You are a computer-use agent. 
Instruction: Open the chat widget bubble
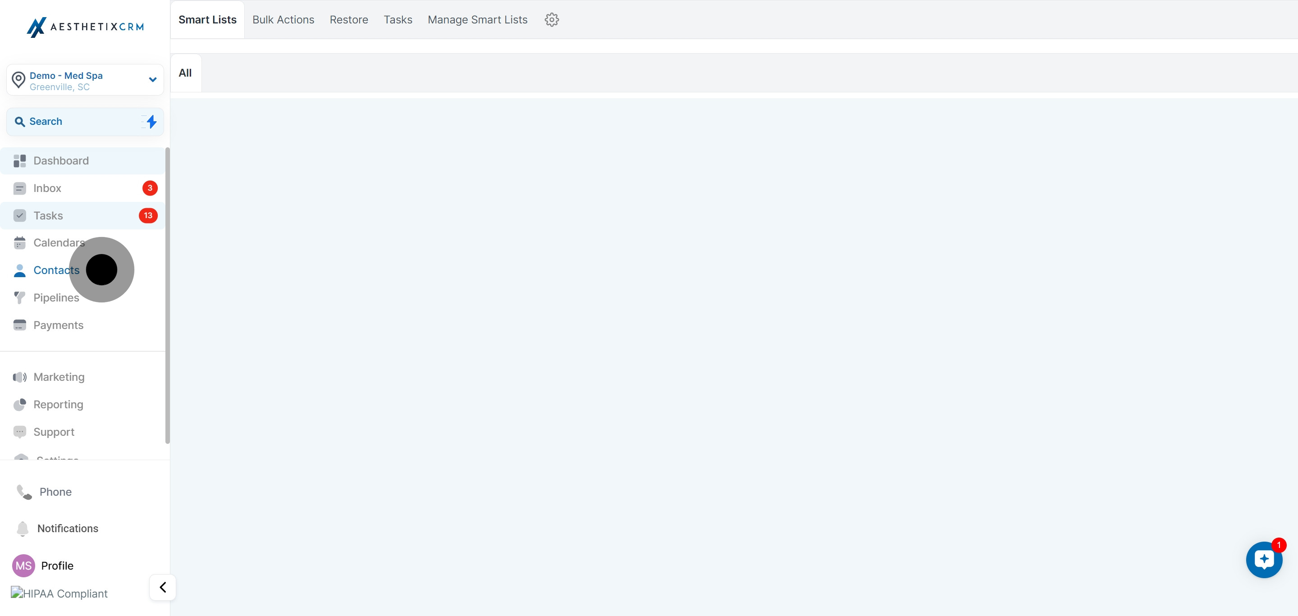coord(1264,560)
